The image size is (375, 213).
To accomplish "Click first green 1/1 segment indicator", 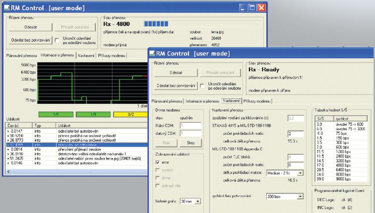I will point(56,114).
